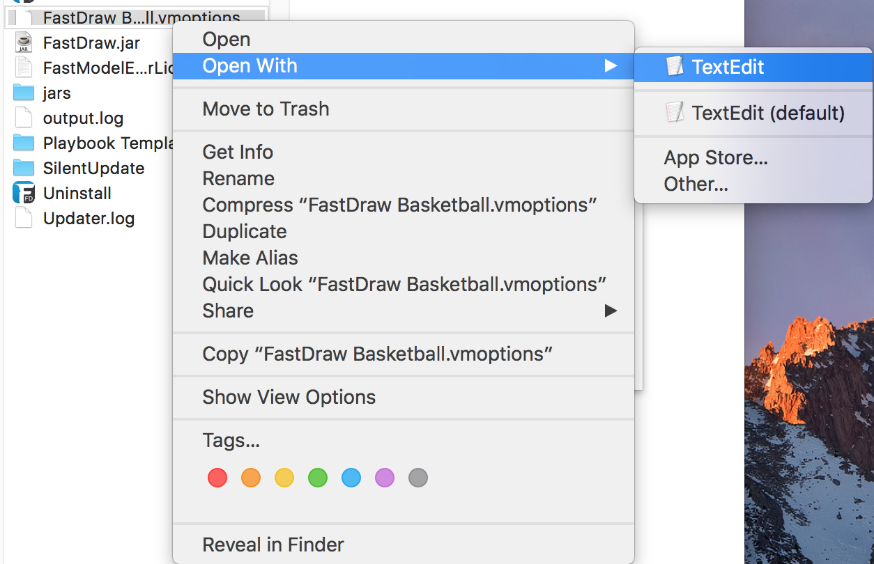
Task: Click the Uninstall app icon
Action: point(24,193)
